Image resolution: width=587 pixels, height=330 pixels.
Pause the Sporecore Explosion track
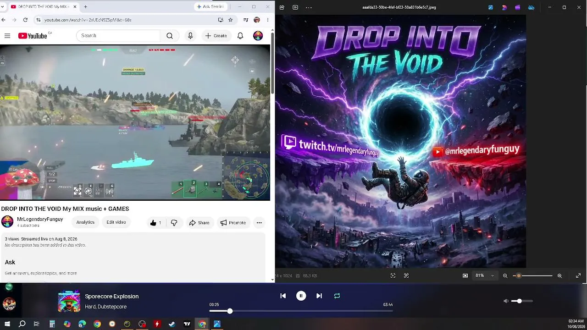click(301, 296)
